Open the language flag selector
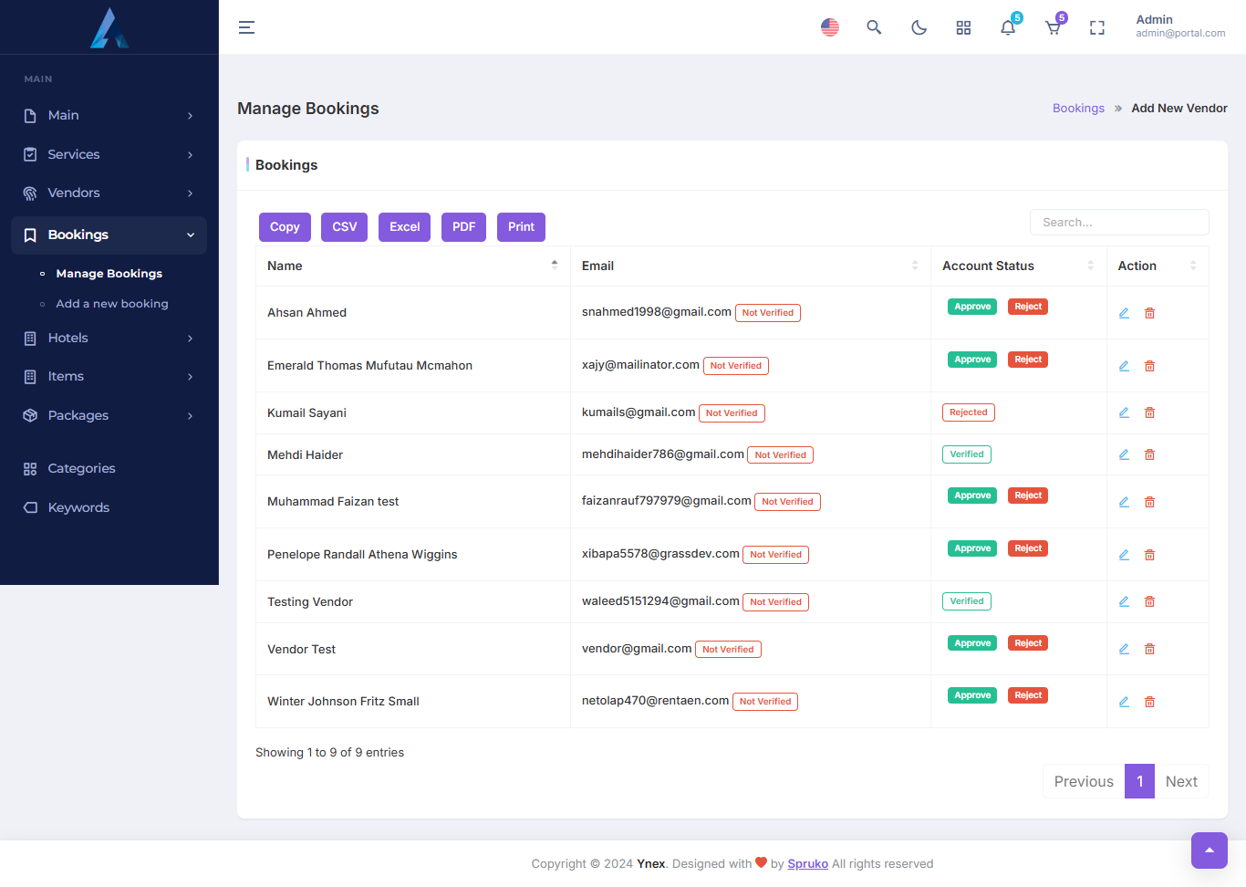Image resolution: width=1246 pixels, height=887 pixels. pyautogui.click(x=829, y=27)
